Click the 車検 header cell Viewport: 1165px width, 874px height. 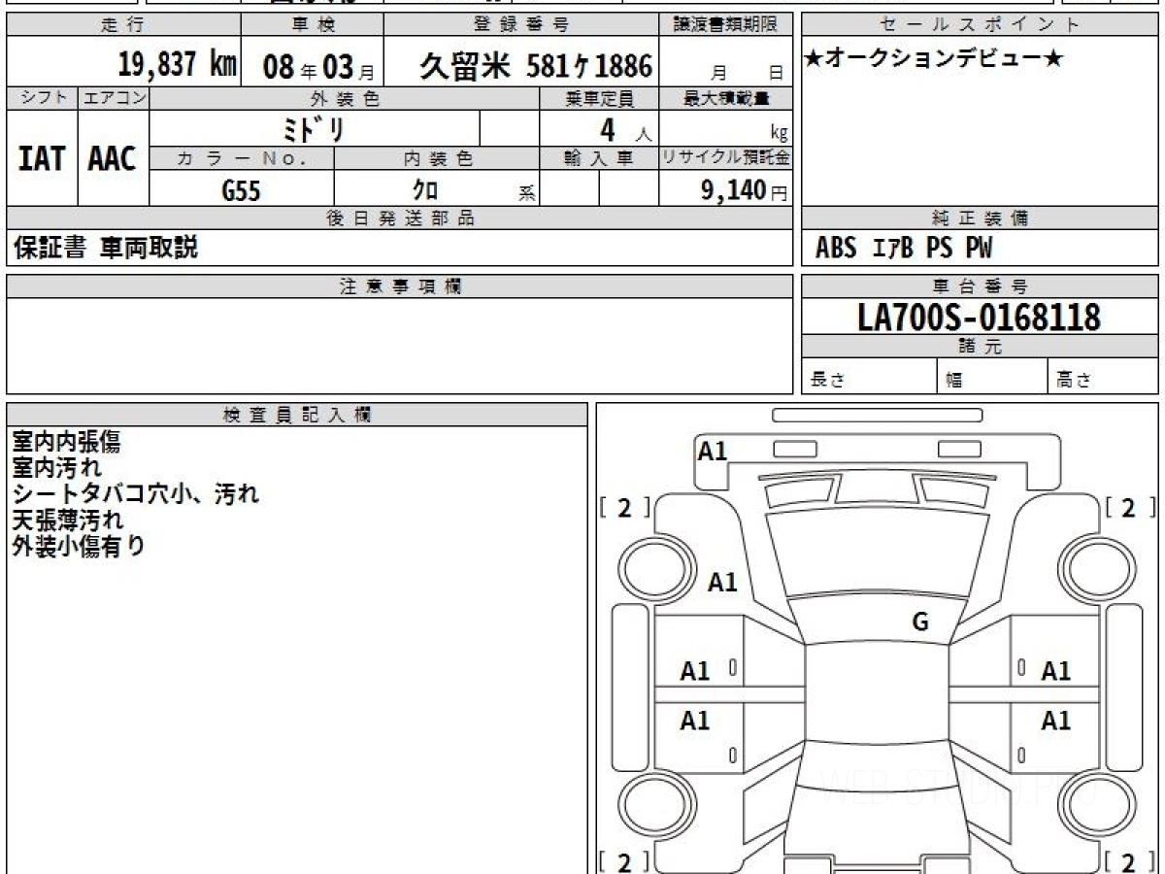coord(312,25)
